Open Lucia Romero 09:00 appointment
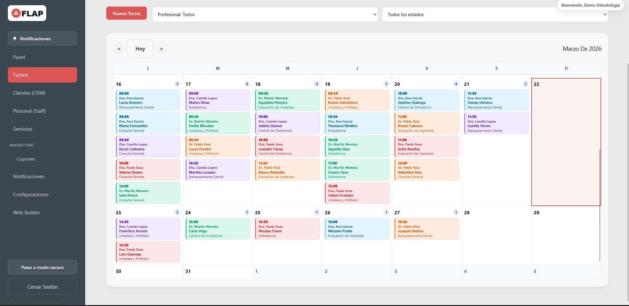 [x=148, y=100]
